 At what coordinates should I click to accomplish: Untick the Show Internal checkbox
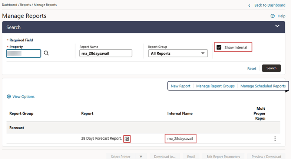219,47
